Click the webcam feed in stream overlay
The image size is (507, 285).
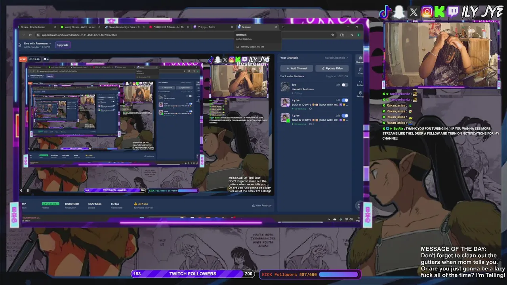[x=442, y=55]
